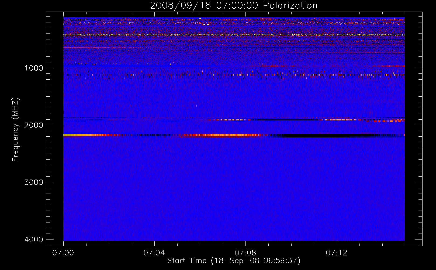436x270 pixels.
Task: Click the '4000' frequency tick label
Action: (34, 239)
